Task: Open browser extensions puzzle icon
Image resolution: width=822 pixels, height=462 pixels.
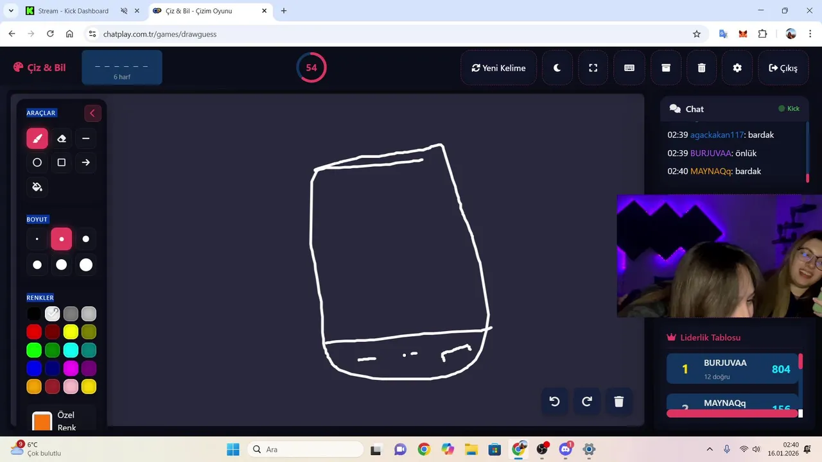Action: pyautogui.click(x=763, y=34)
